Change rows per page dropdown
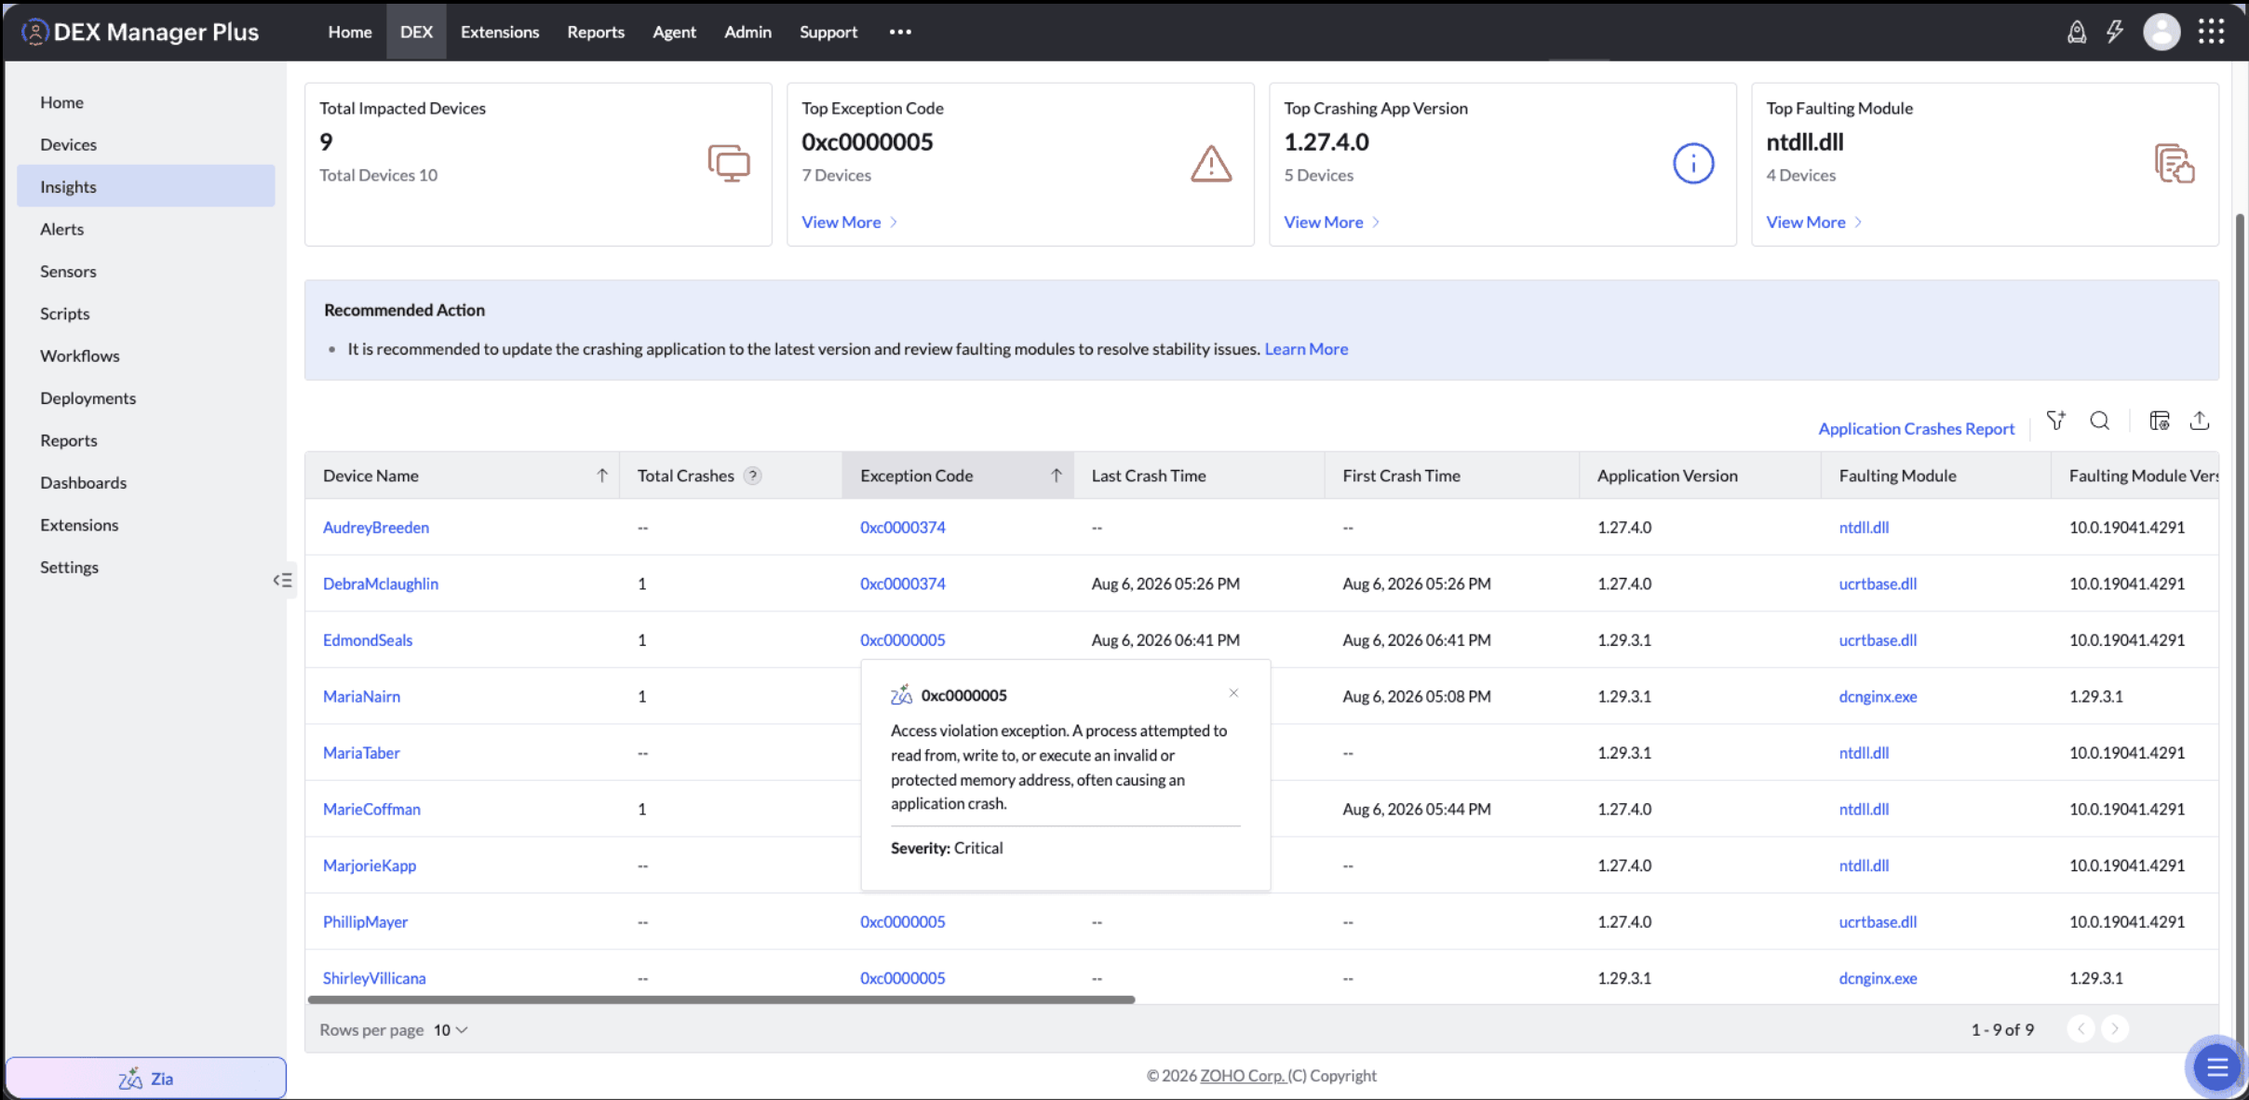 451,1030
